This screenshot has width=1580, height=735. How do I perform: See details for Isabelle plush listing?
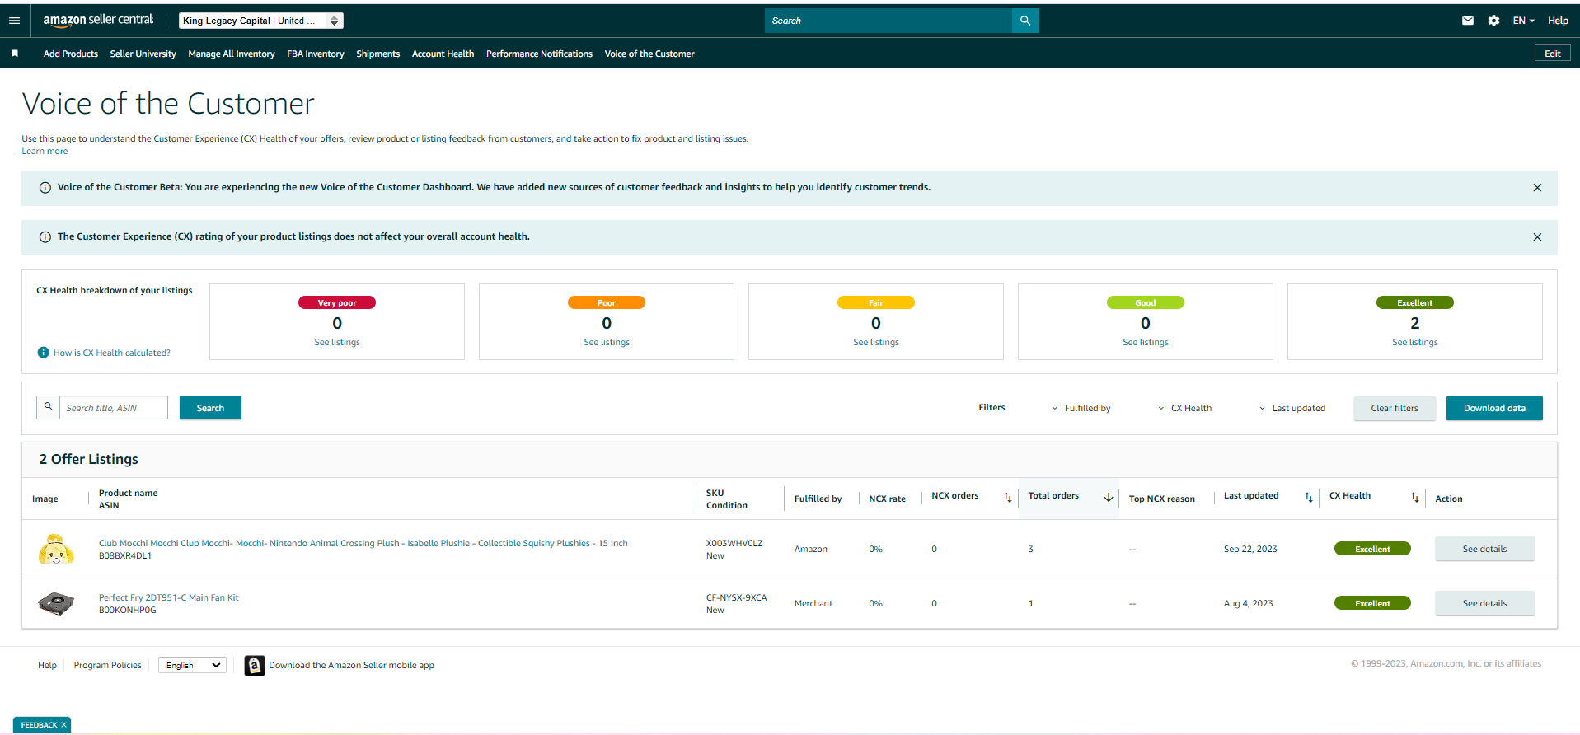click(x=1484, y=549)
